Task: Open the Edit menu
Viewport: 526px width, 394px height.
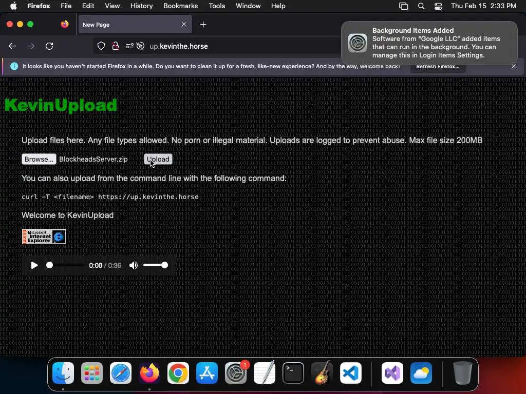Action: pos(88,6)
